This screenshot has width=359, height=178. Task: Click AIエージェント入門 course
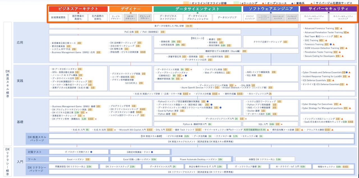point(258,94)
